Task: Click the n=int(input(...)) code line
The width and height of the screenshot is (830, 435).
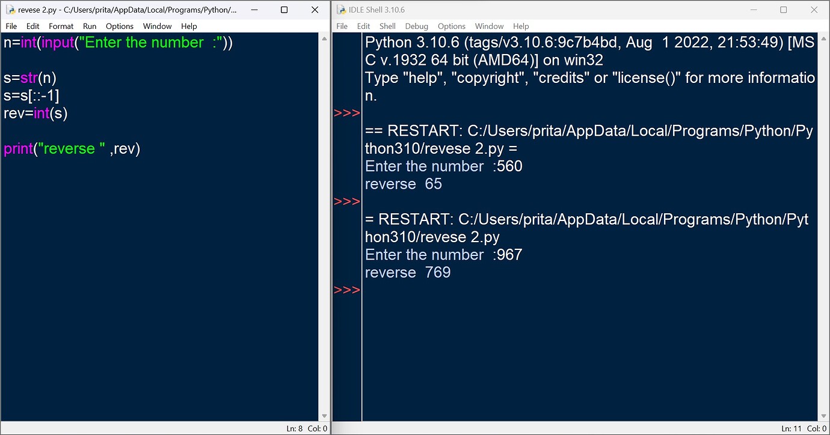Action: (118, 43)
